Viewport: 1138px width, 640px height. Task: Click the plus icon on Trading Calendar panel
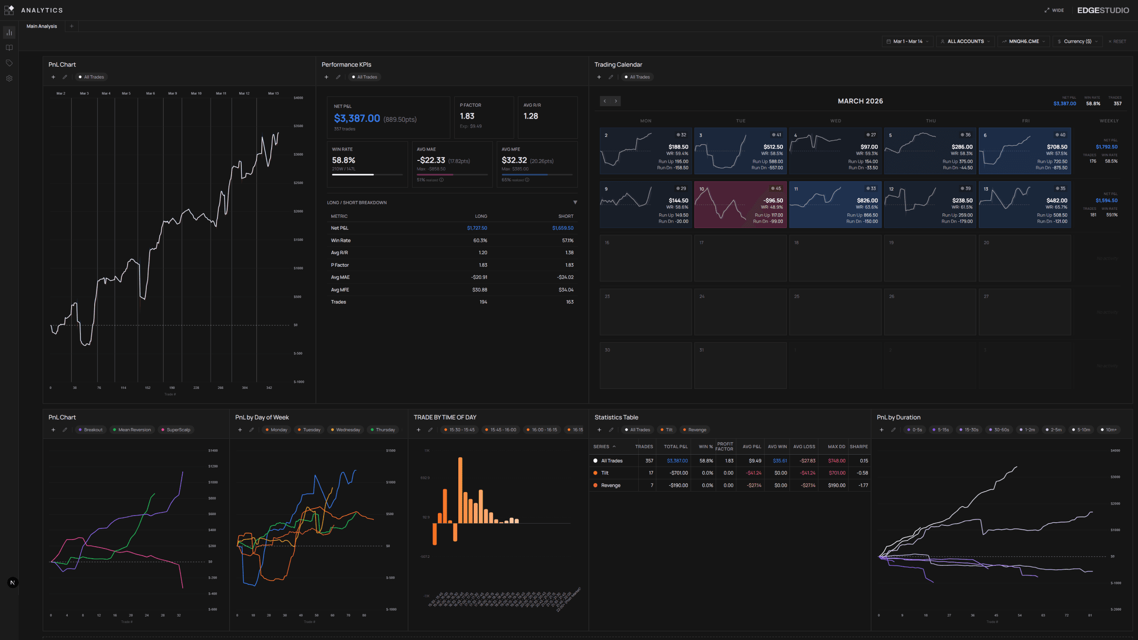point(599,76)
